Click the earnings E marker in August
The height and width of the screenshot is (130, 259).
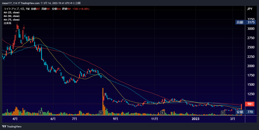pyautogui.click(x=101, y=113)
